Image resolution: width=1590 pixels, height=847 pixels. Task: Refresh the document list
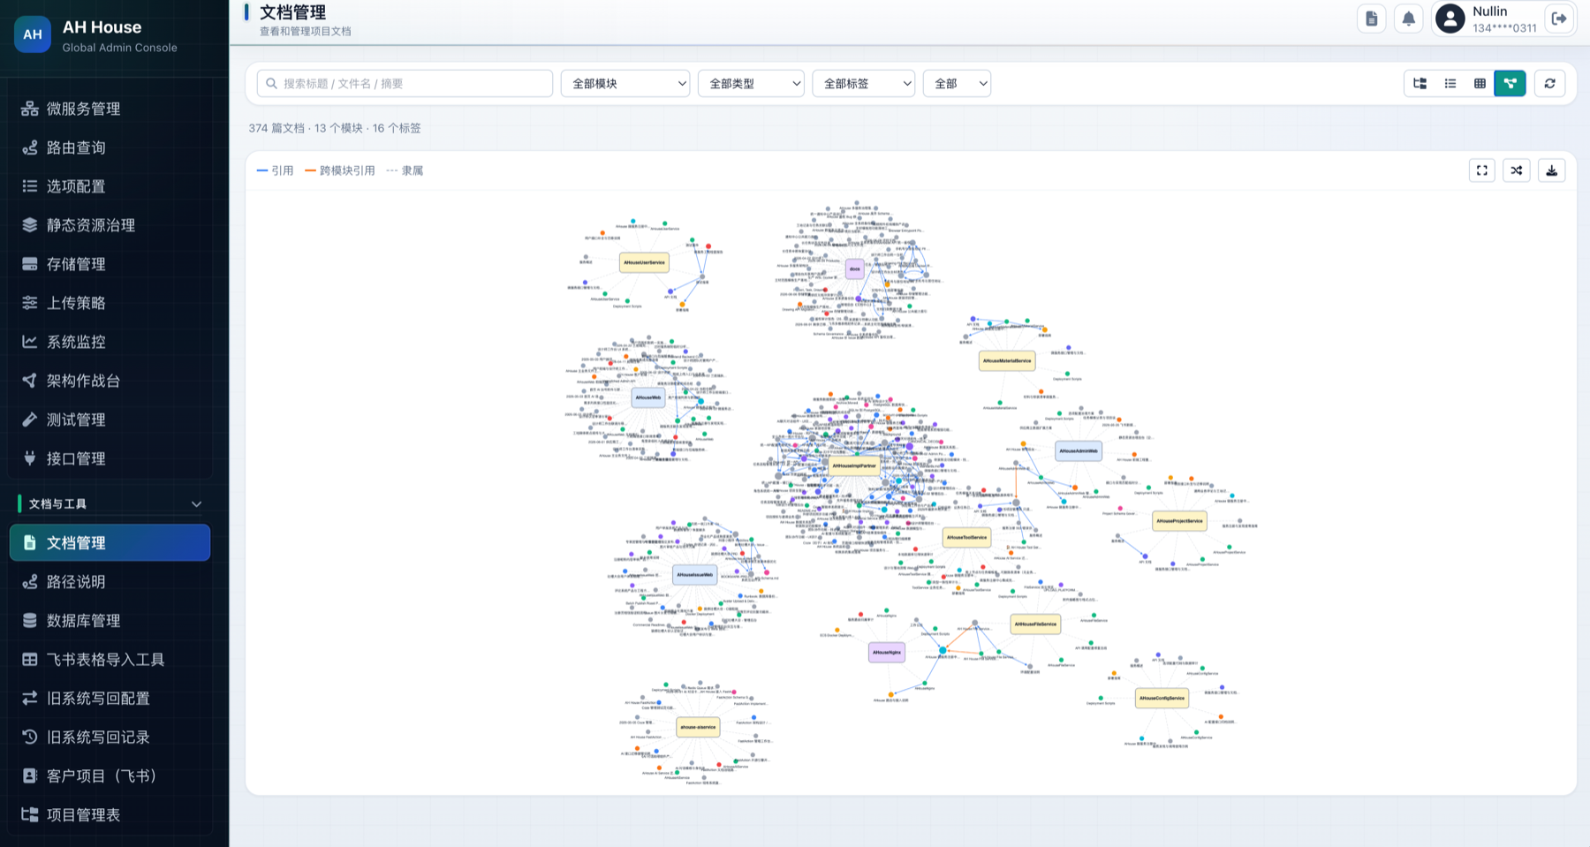(x=1549, y=84)
